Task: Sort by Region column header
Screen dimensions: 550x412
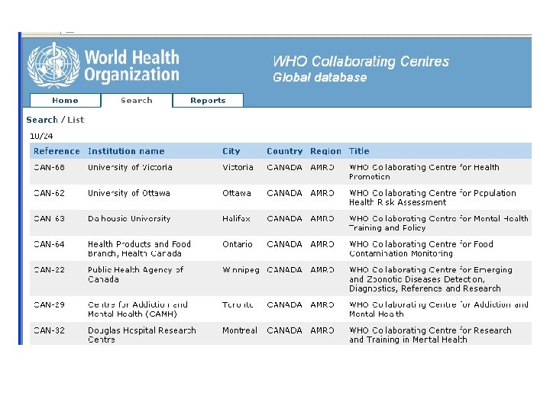Action: click(325, 151)
